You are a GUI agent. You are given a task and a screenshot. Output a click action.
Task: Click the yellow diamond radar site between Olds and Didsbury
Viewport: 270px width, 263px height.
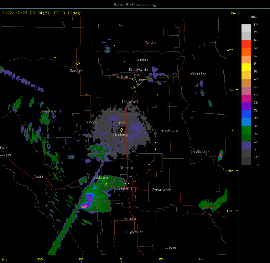pyautogui.click(x=122, y=130)
